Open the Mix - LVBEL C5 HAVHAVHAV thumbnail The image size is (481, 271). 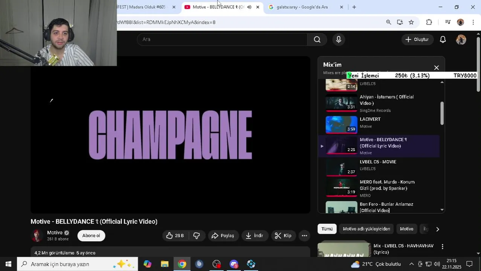click(x=344, y=250)
